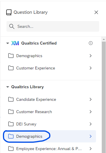This screenshot has width=106, height=153.
Task: Click the Customer Experience folder icon
Action: (x=11, y=68)
